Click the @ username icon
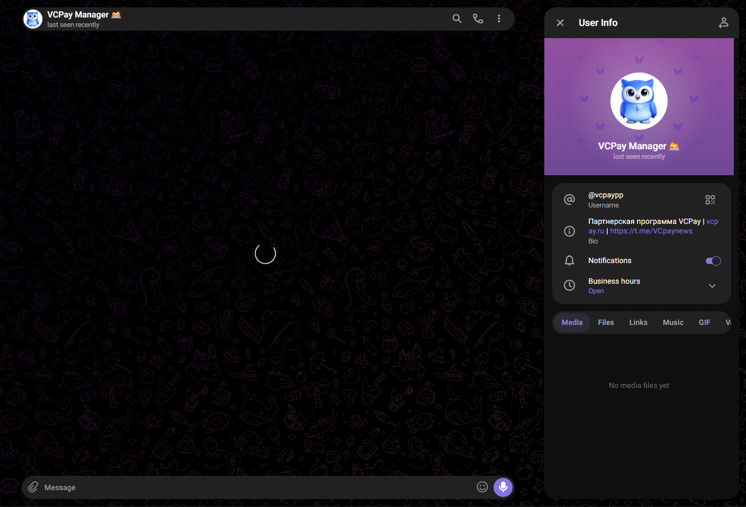 click(569, 200)
